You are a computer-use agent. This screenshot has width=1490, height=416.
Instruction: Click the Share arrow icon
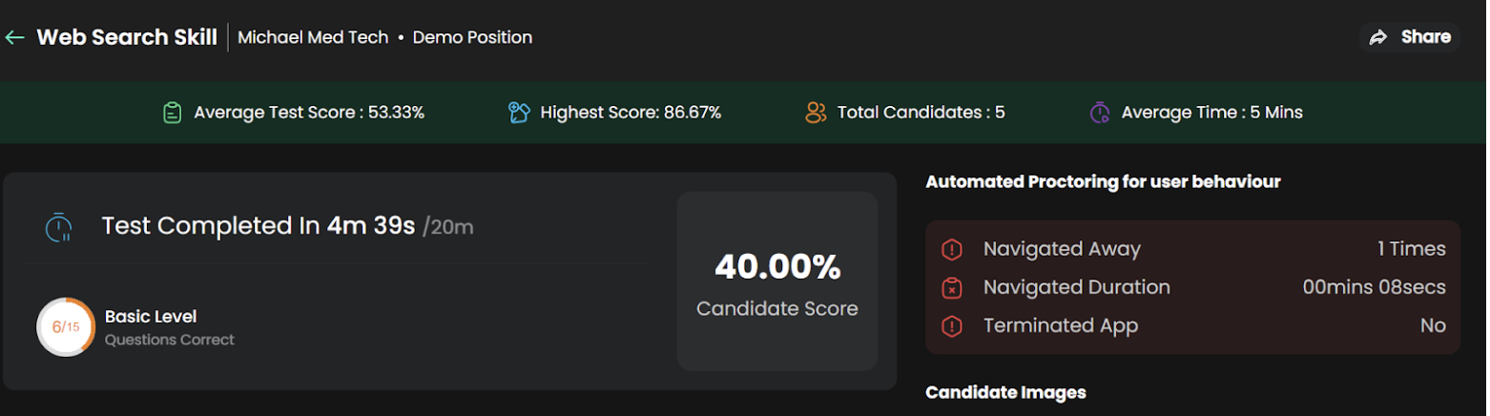click(1377, 37)
